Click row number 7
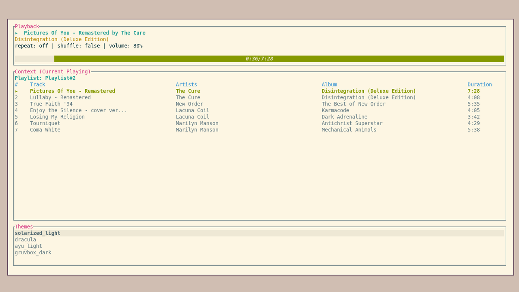Screen dimensions: 519x292 pyautogui.click(x=17, y=130)
